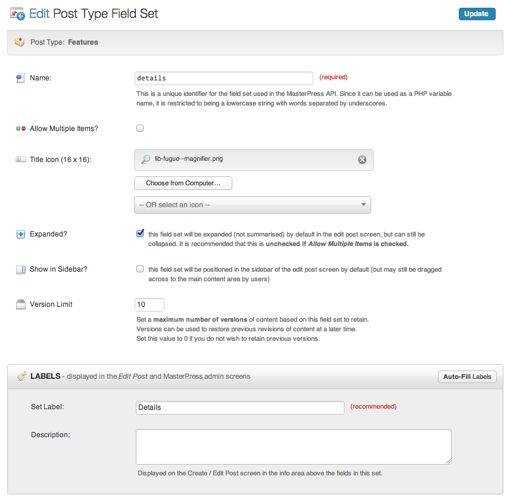Click the Name field label icon

tap(20, 78)
